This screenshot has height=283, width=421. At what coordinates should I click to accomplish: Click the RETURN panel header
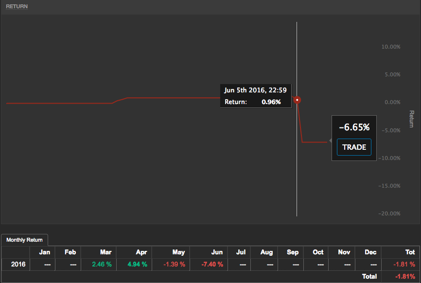(x=17, y=7)
